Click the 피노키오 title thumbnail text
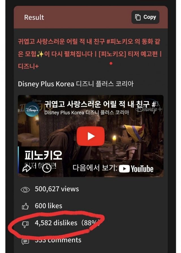Image resolution: width=181 pixels, height=253 pixels. pos(43,155)
